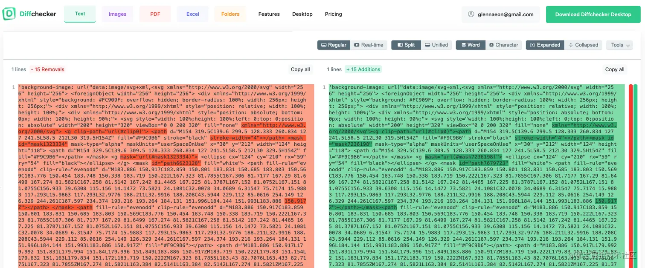645x268 pixels.
Task: Open the Pricing page link
Action: (334, 14)
